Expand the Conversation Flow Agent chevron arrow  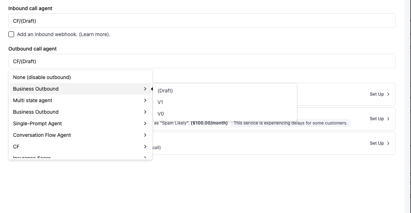(145, 135)
